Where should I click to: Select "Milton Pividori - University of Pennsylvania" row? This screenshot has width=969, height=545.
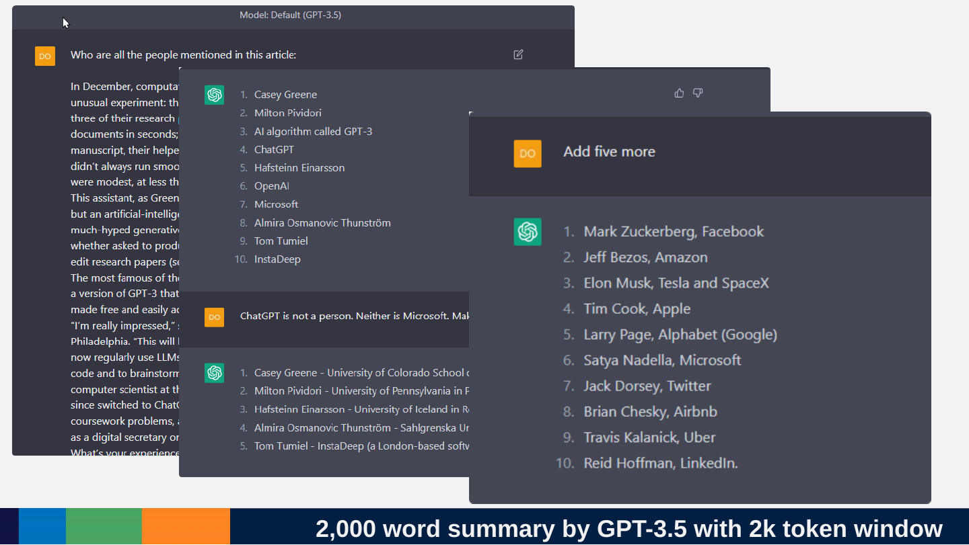(361, 390)
